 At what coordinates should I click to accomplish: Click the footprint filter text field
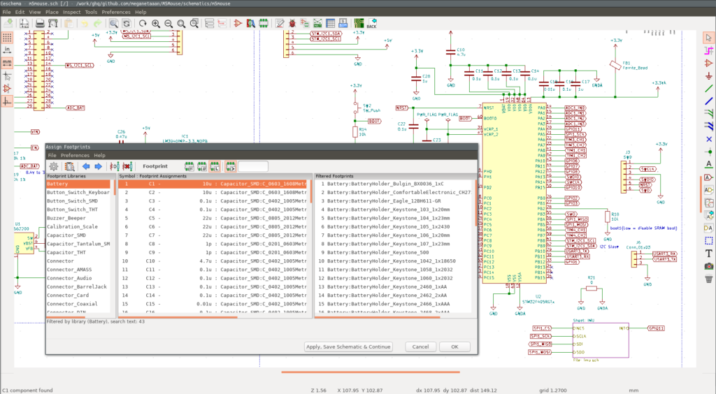[253, 166]
